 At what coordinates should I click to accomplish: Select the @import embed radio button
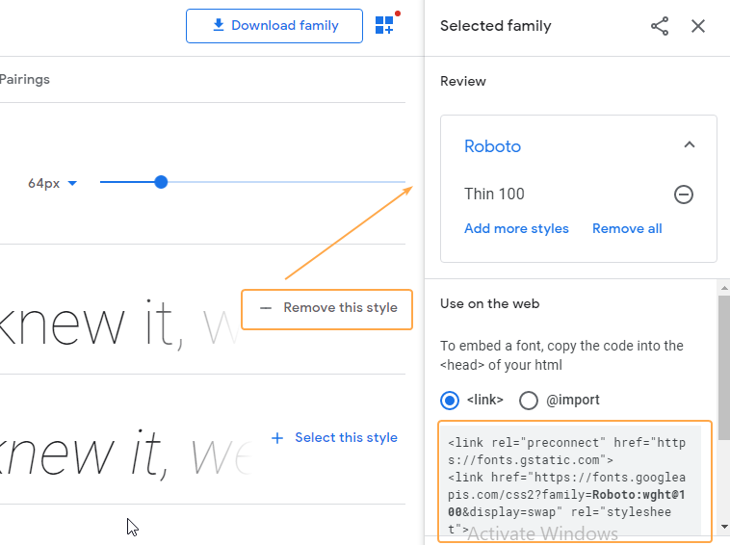(529, 401)
